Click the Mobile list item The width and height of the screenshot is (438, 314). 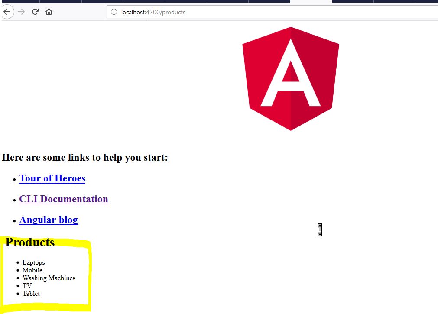click(32, 270)
